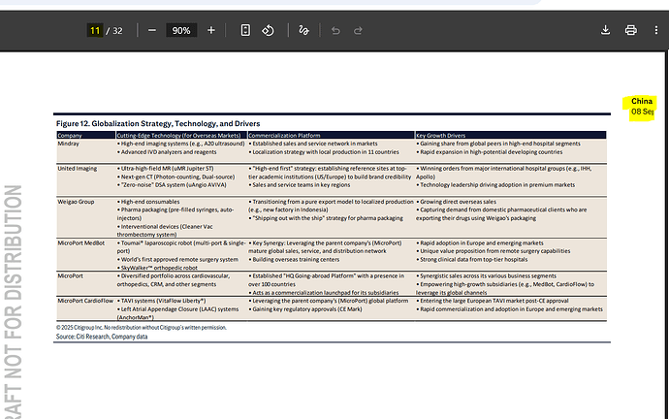
Task: Click the zoom in plus button
Action: click(x=211, y=30)
